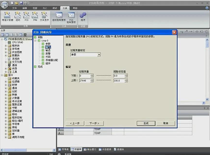The image size is (210, 155).
Task: Expand the 位逻辑 instruction folder
Action: [x=6, y=82]
